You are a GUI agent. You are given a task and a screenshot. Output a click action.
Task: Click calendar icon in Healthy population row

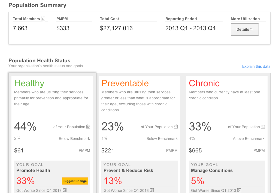click(88, 127)
